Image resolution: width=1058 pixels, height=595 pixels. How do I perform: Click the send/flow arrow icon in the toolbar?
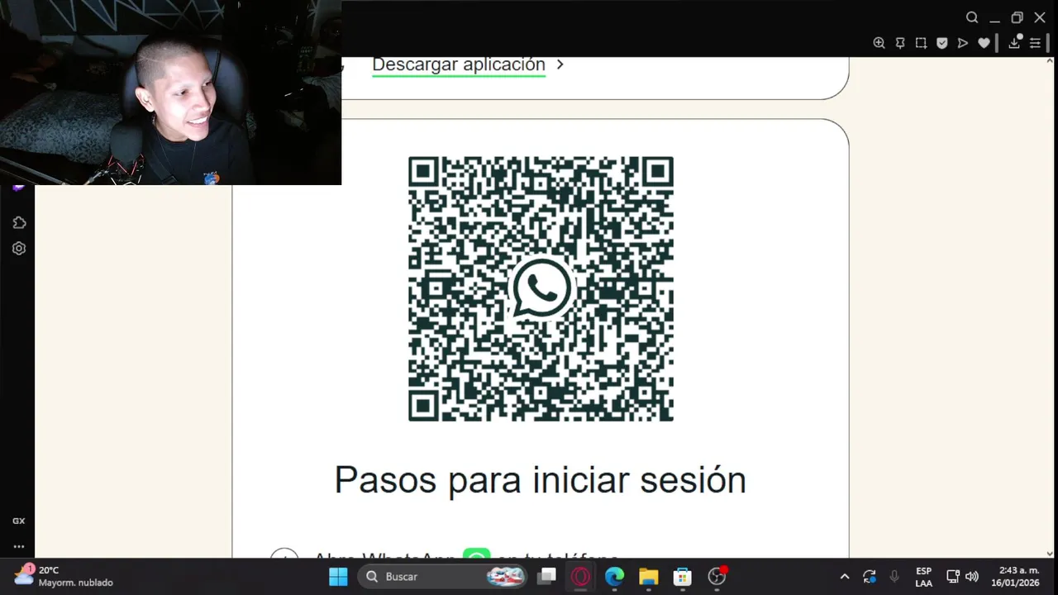point(963,43)
